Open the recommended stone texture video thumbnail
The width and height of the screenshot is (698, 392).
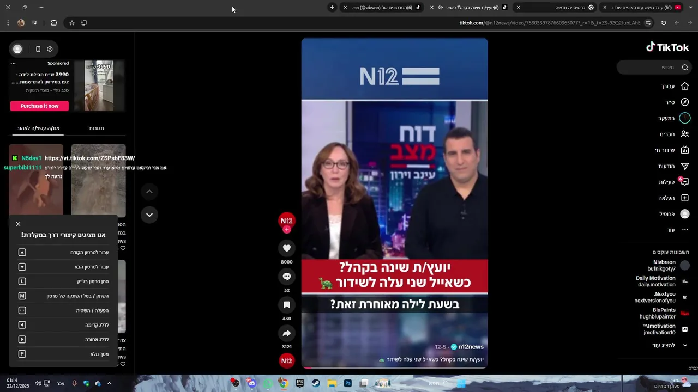click(x=98, y=180)
